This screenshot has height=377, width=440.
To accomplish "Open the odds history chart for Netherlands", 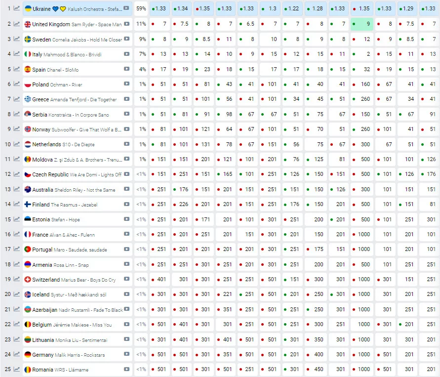I will [x=17, y=144].
